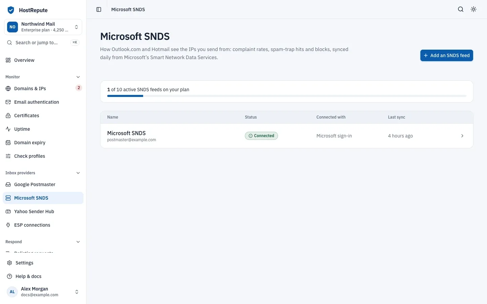Click the padlock icon for Certificates

8,116
